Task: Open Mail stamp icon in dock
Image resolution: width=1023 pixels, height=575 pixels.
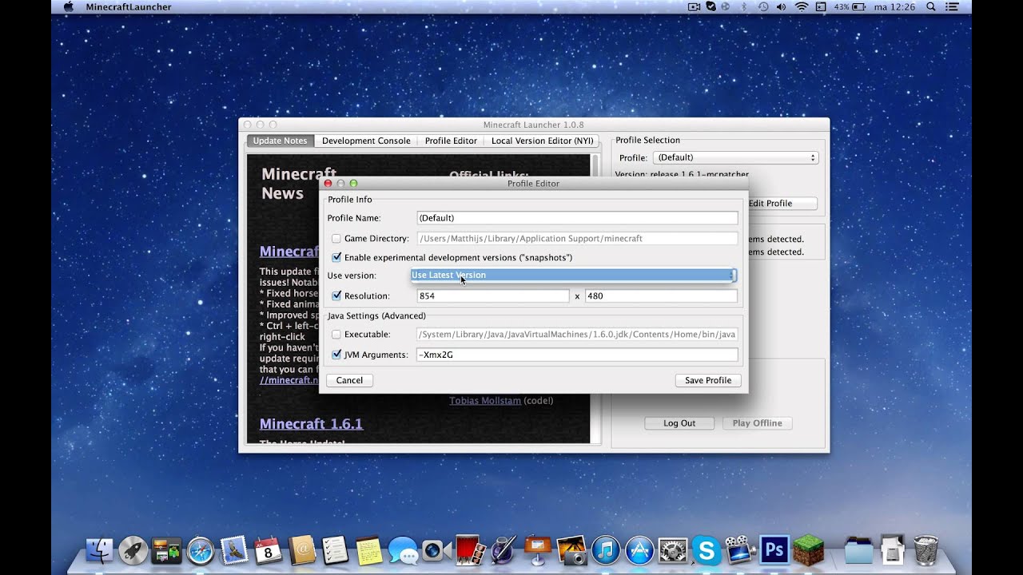Action: coord(234,549)
